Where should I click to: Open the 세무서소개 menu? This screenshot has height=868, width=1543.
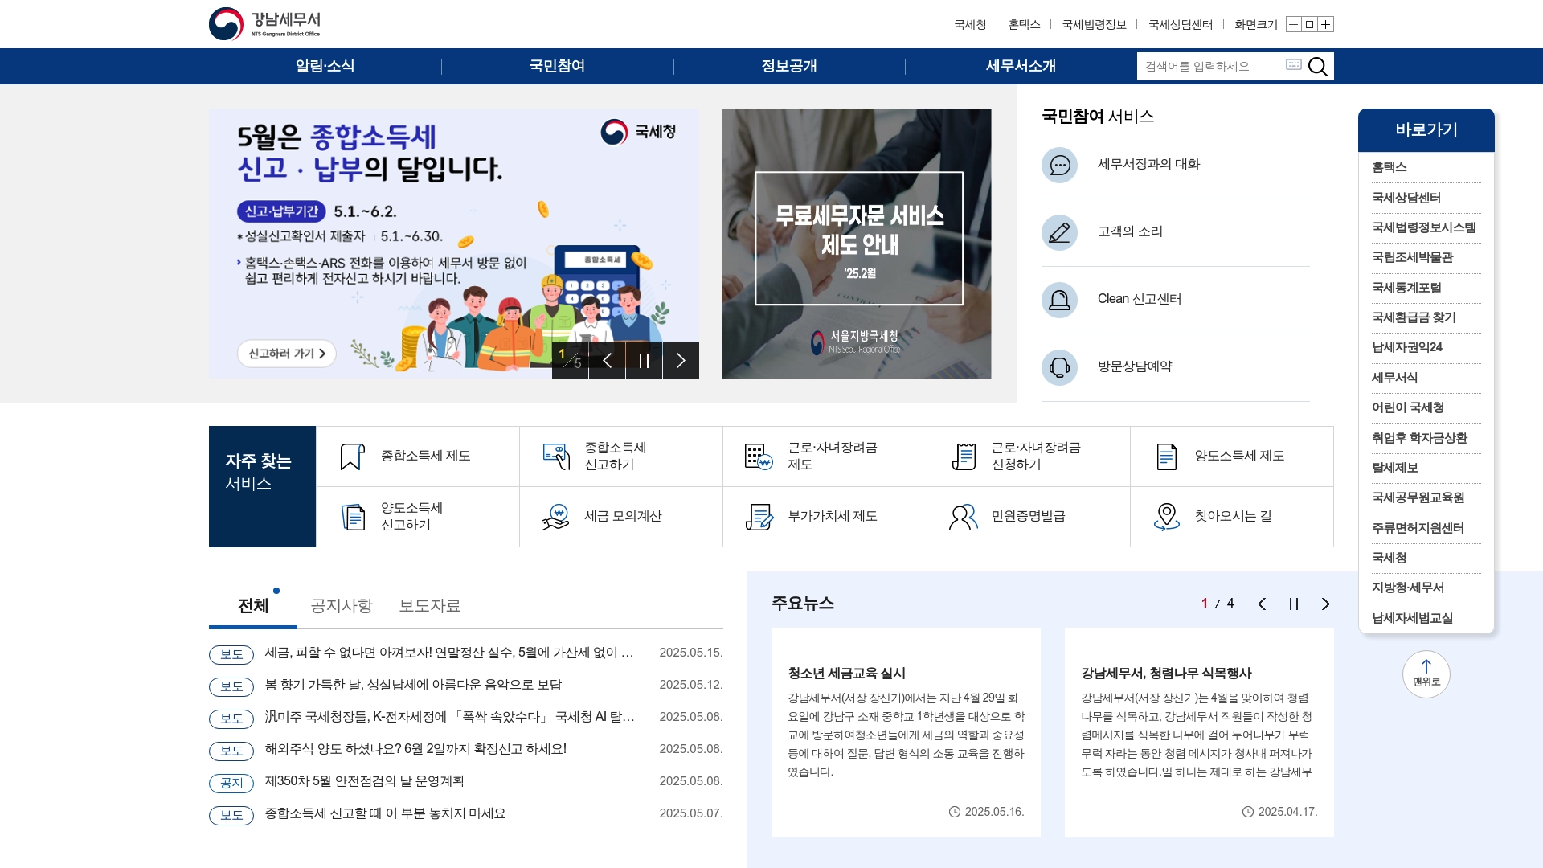(x=1021, y=66)
